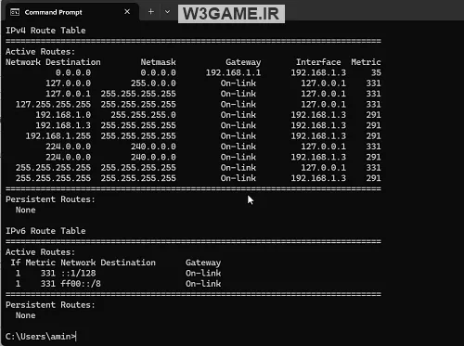Click destination 127.0.0.0
Image resolution: width=464 pixels, height=346 pixels.
tap(68, 83)
